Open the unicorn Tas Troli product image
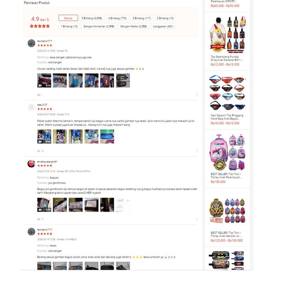The height and width of the screenshot is (284, 284). (x=227, y=153)
